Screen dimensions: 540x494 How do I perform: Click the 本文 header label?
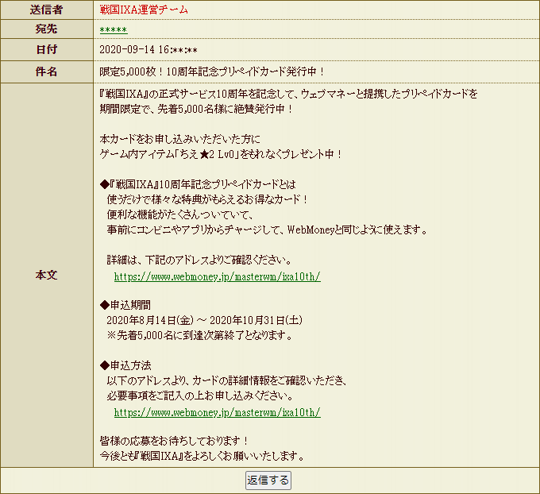pyautogui.click(x=47, y=275)
